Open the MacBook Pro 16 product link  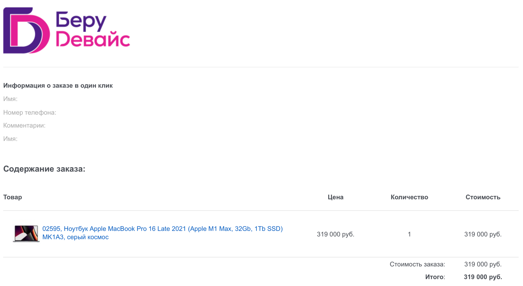(162, 233)
